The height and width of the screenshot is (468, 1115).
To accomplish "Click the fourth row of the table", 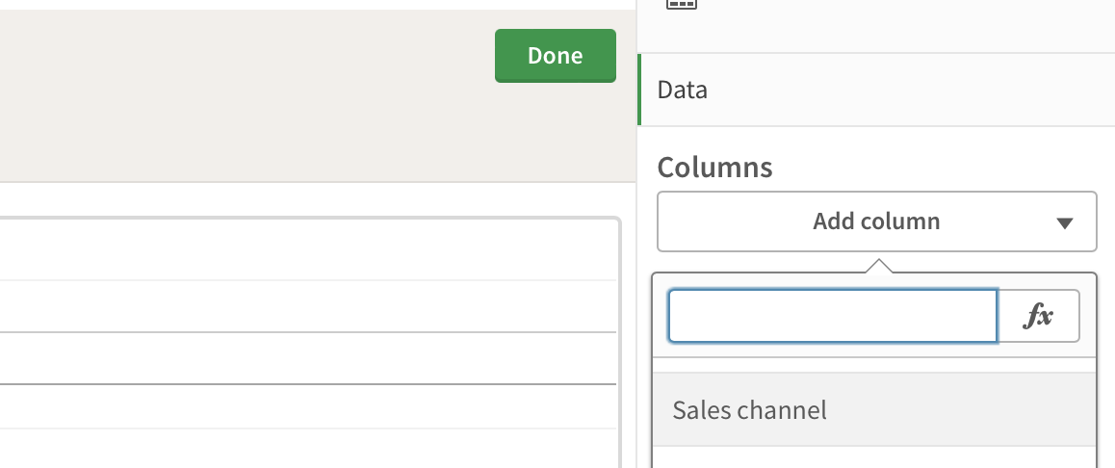I will (x=308, y=406).
